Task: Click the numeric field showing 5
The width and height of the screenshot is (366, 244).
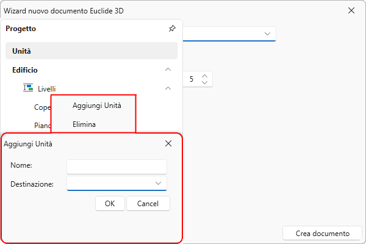Action: (192, 79)
